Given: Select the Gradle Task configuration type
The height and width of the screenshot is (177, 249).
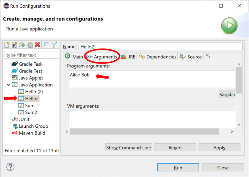Looking at the screenshot, I should pyautogui.click(x=27, y=64).
